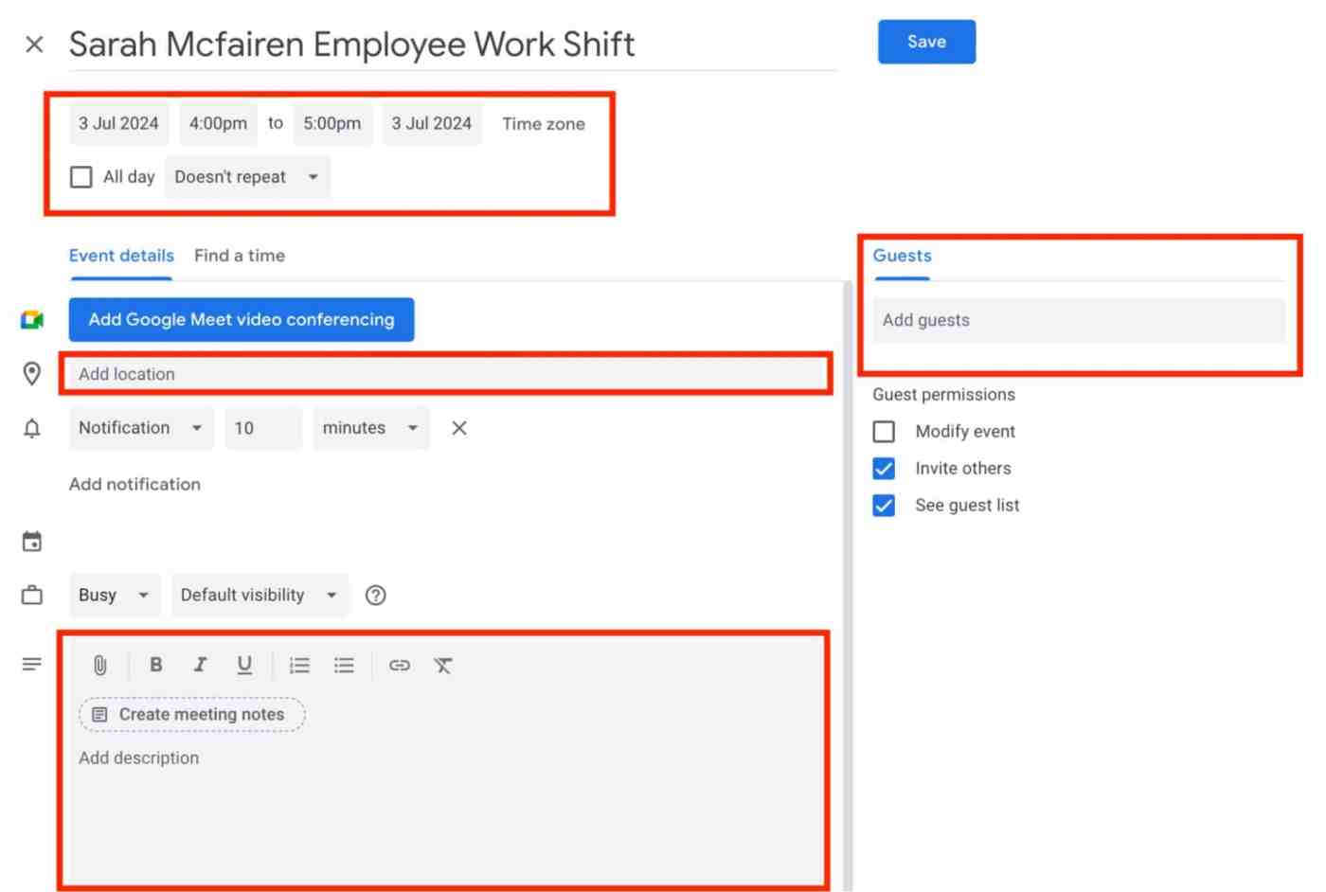
Task: Toggle the All day checkbox
Action: (x=81, y=177)
